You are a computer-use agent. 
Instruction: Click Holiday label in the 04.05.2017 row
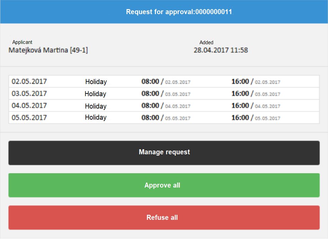[96, 106]
